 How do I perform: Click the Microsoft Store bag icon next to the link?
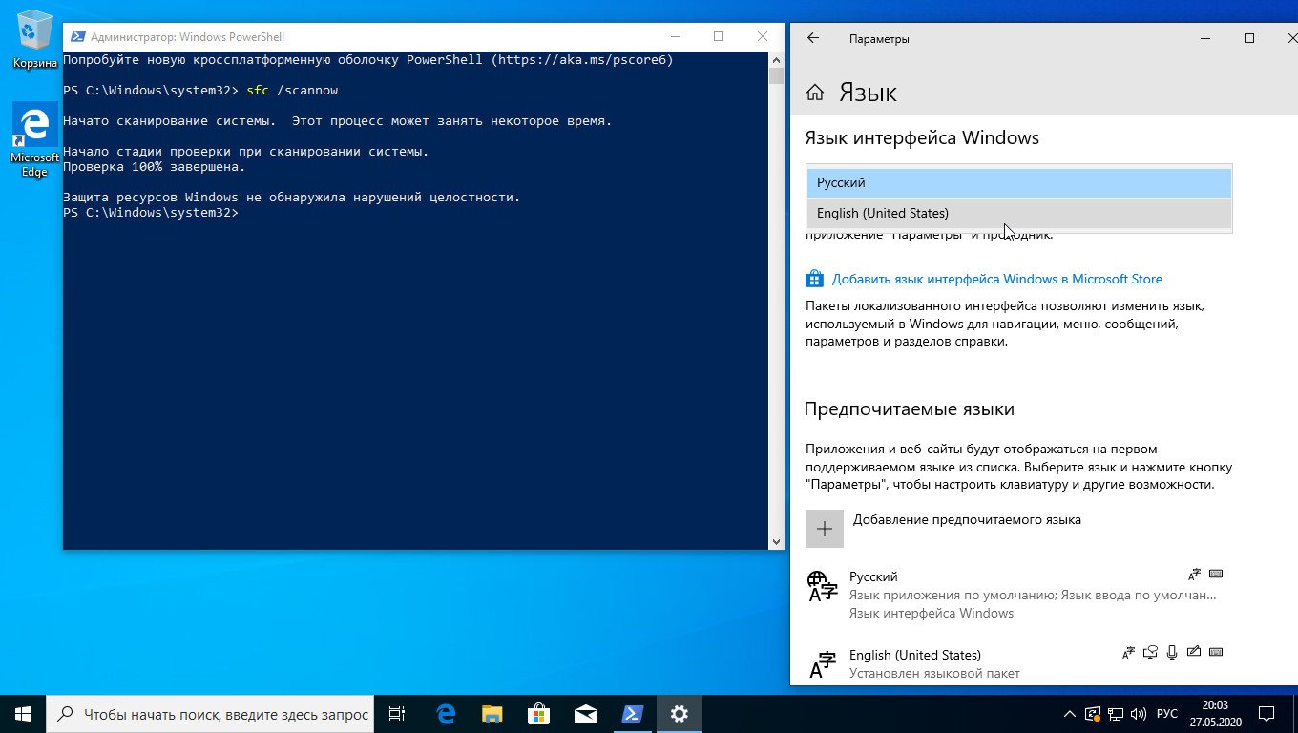pyautogui.click(x=814, y=279)
